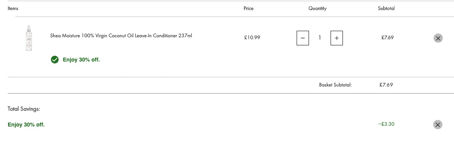Click the Subtotal column header

[386, 8]
